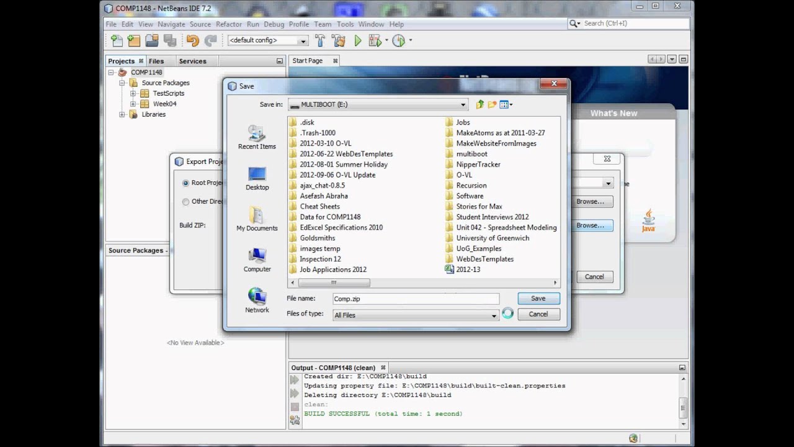Expand the Week04 package node
This screenshot has width=794, height=447.
(133, 104)
